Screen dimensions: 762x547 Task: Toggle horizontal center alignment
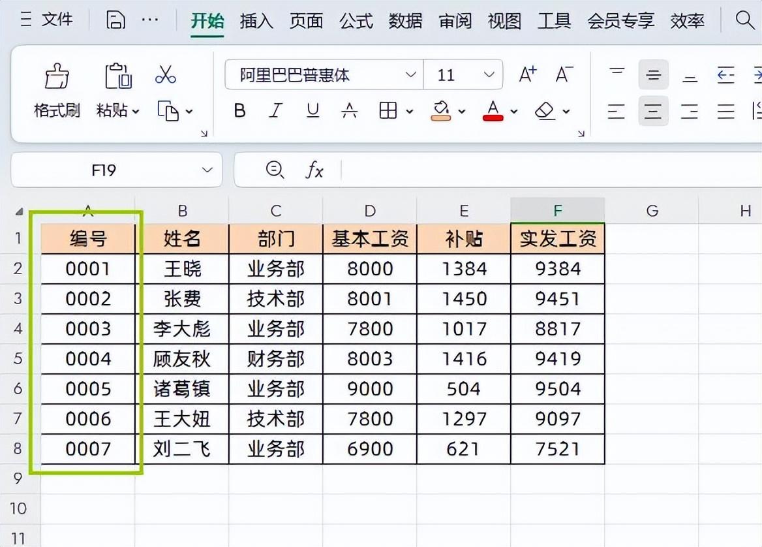[x=653, y=111]
